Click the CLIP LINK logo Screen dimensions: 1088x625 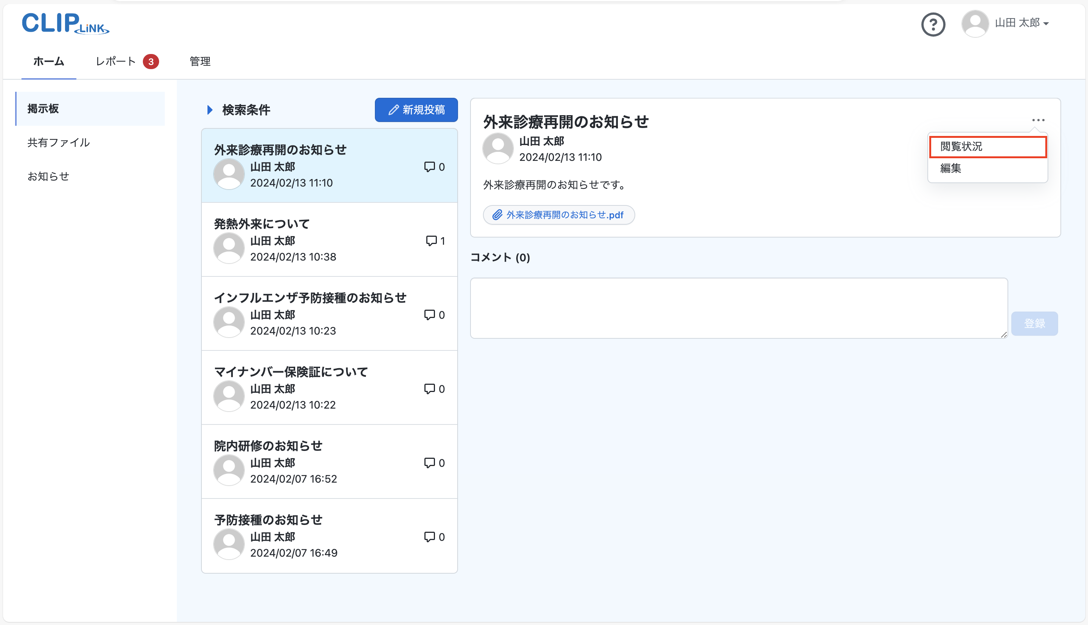(65, 24)
